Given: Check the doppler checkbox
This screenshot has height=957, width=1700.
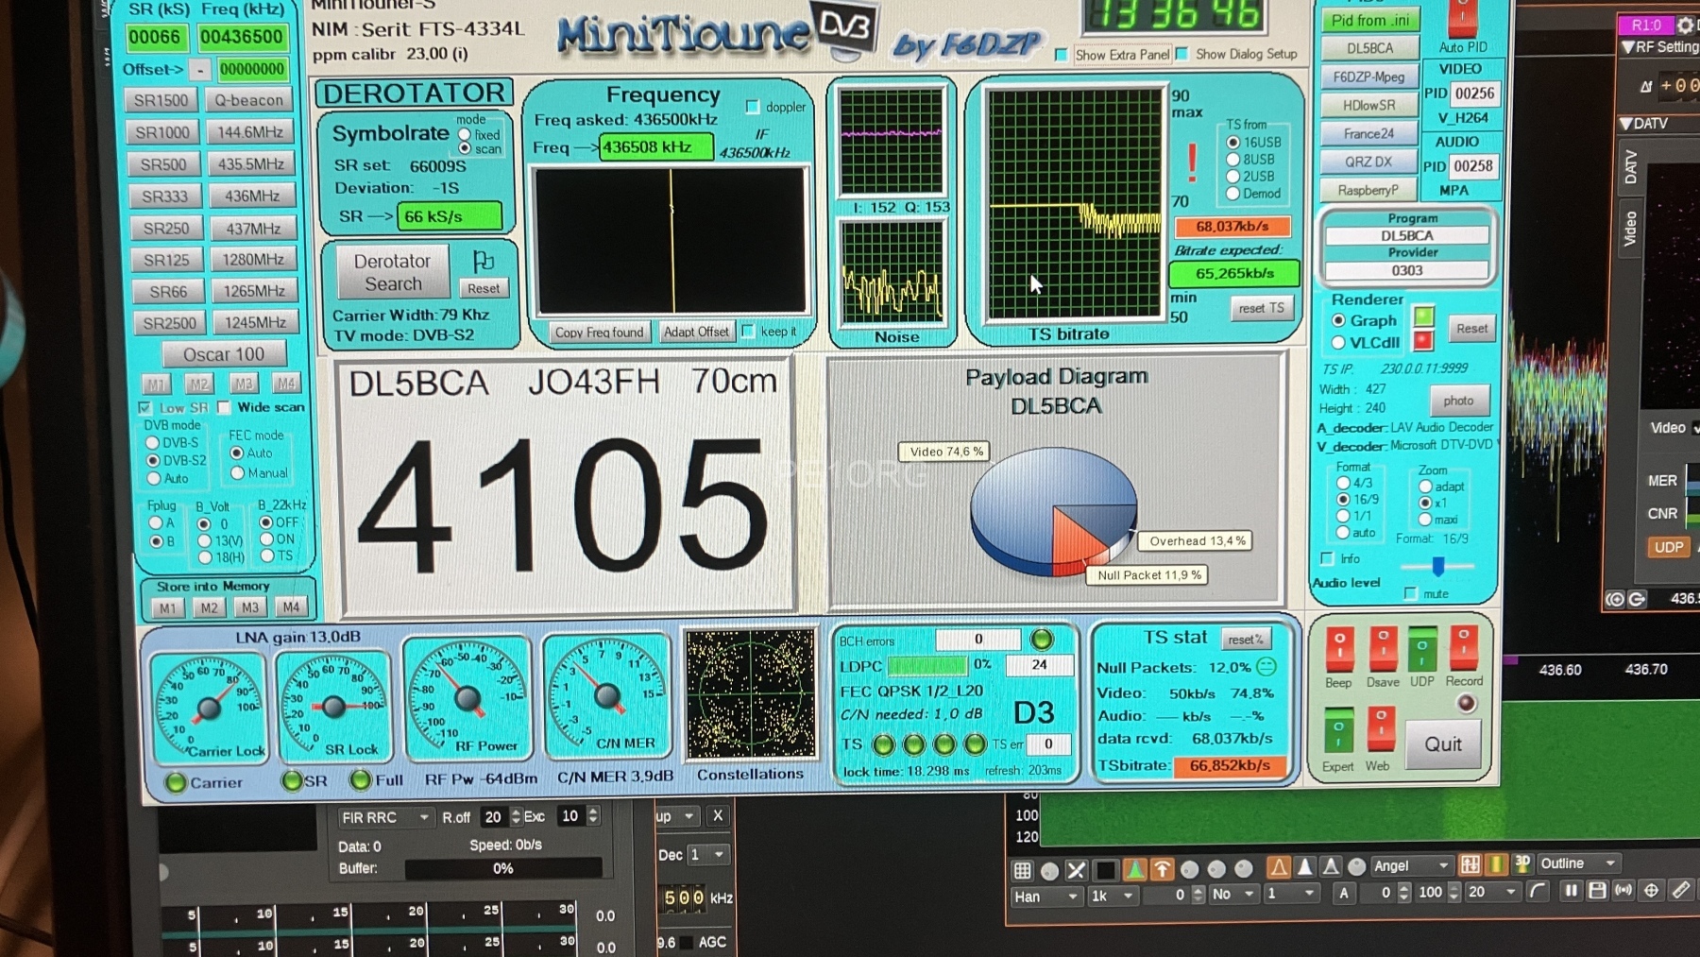Looking at the screenshot, I should pos(753,107).
